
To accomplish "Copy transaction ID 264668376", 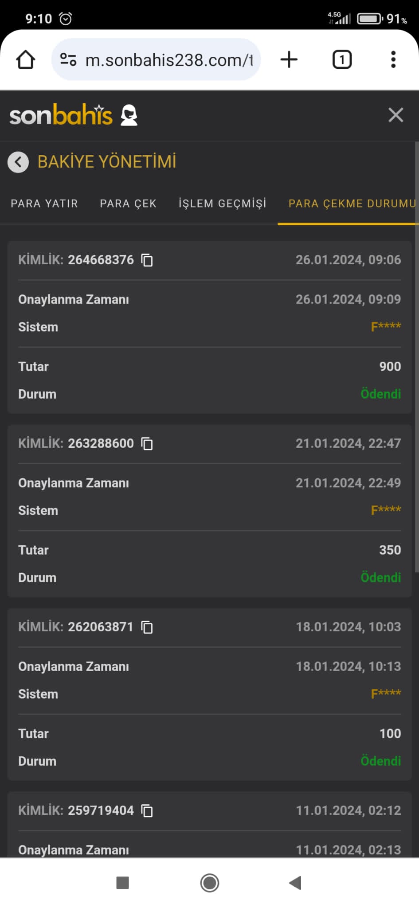I will pos(147,260).
